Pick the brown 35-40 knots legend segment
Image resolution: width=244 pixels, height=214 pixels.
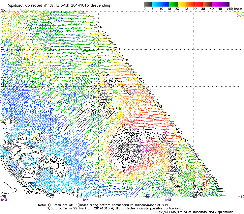coord(208,4)
